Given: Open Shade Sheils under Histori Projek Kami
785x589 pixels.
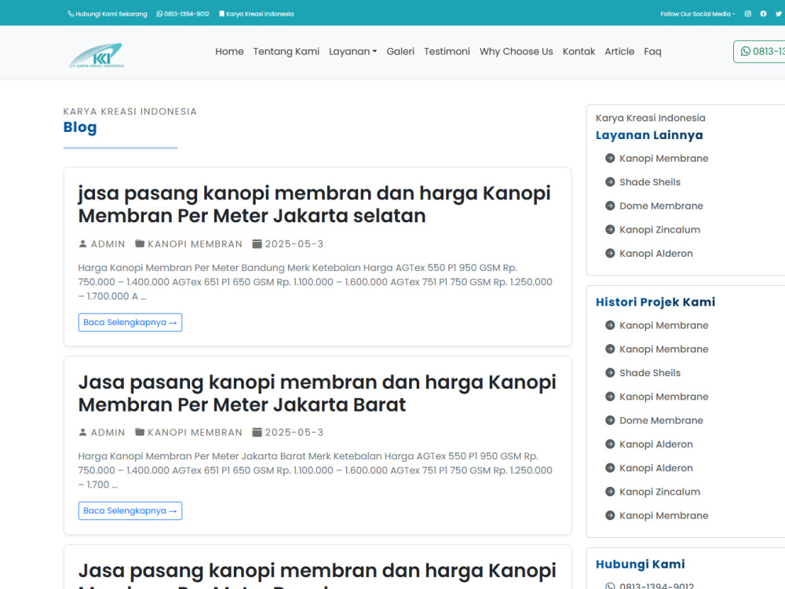Looking at the screenshot, I should (650, 372).
